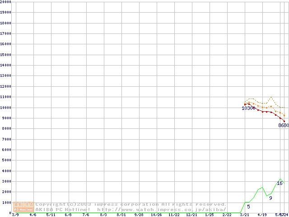Click the 10300 price data label
The image size is (289, 217).
point(248,108)
